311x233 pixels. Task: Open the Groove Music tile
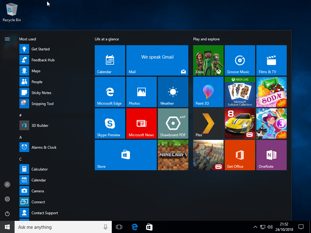(x=240, y=60)
